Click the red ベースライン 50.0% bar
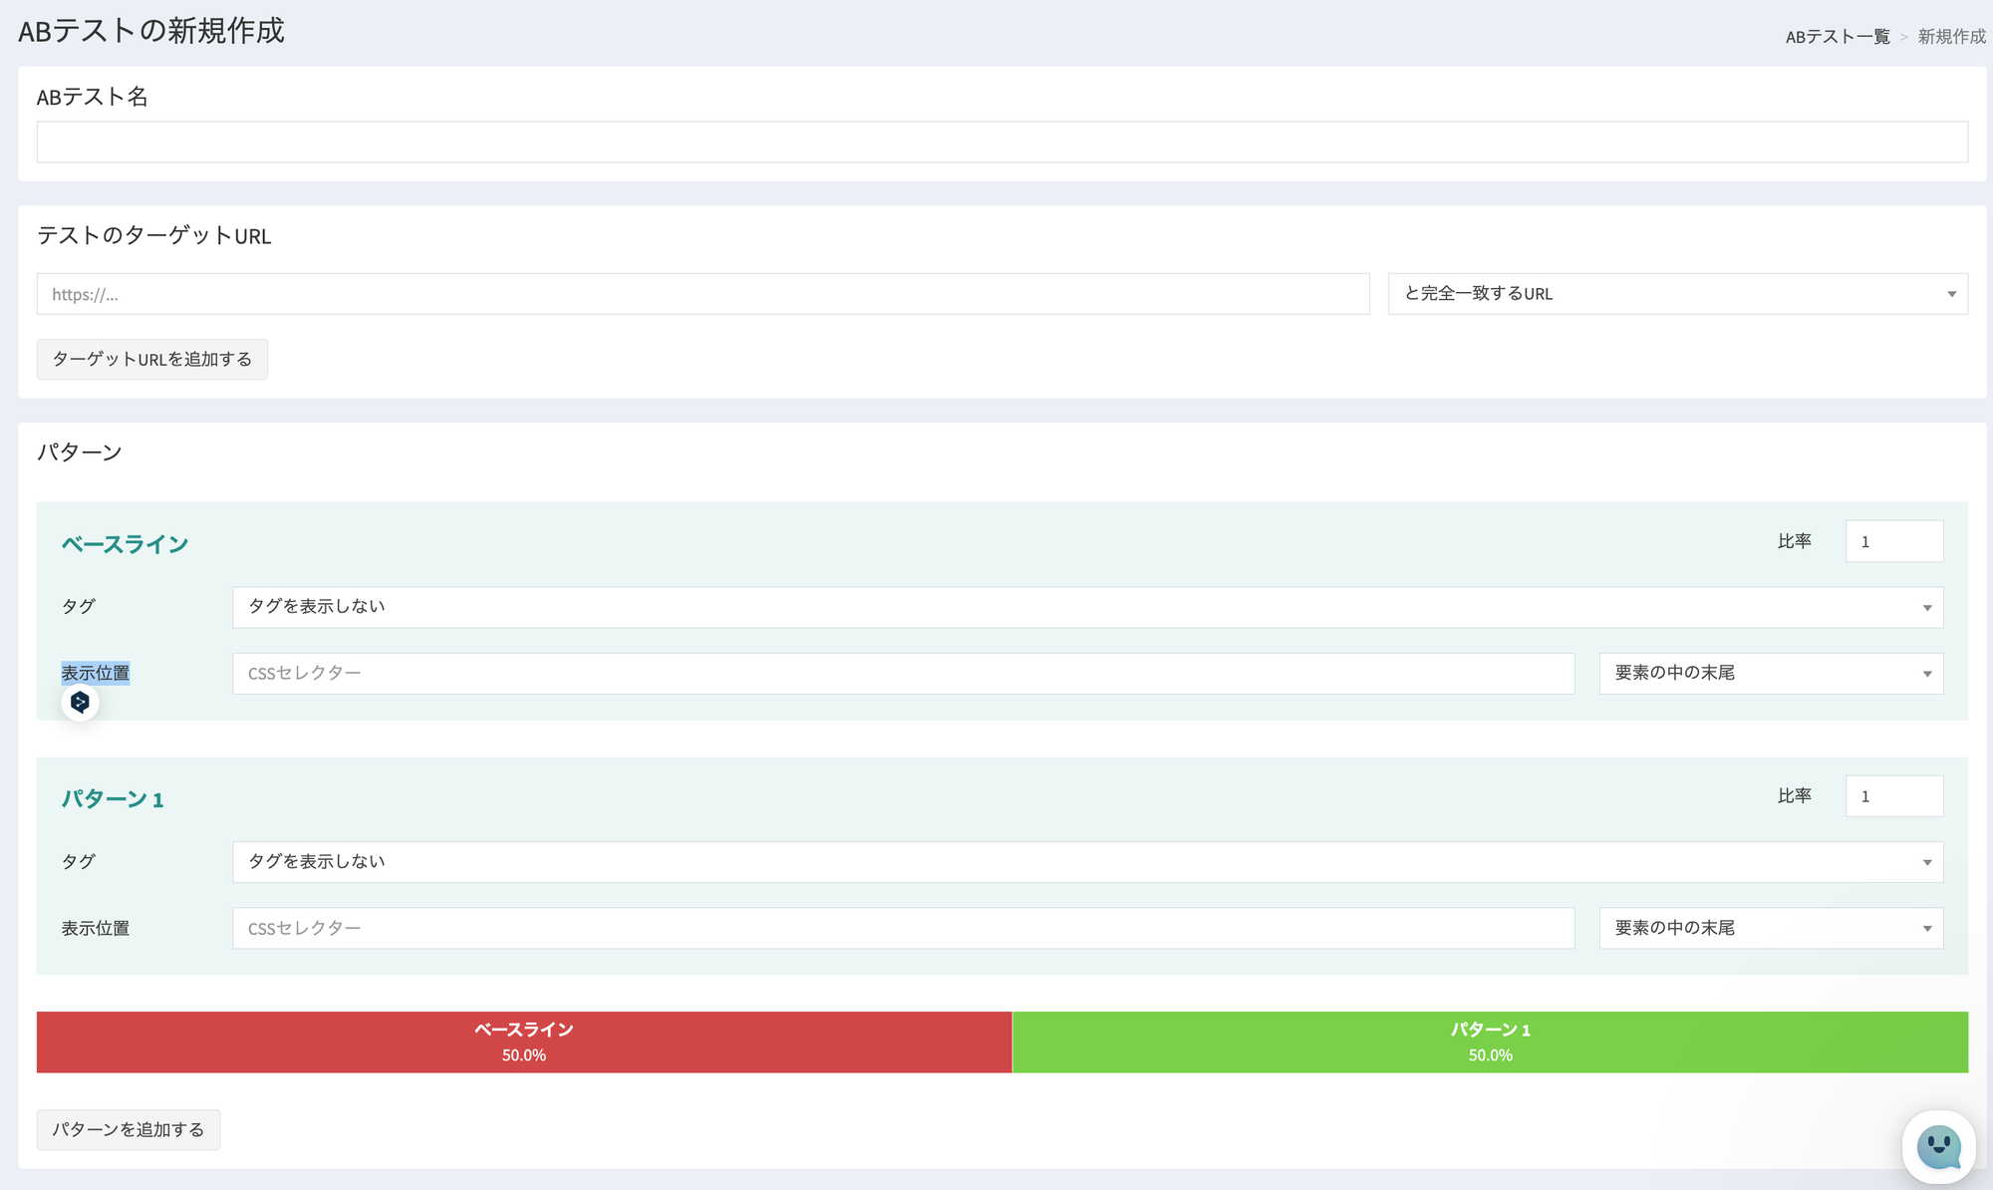The image size is (1993, 1190). (524, 1042)
